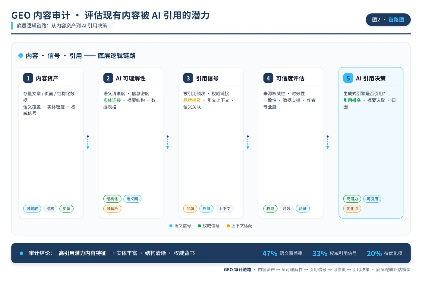
Task: Select the 语义网 tag
Action: click(x=132, y=199)
